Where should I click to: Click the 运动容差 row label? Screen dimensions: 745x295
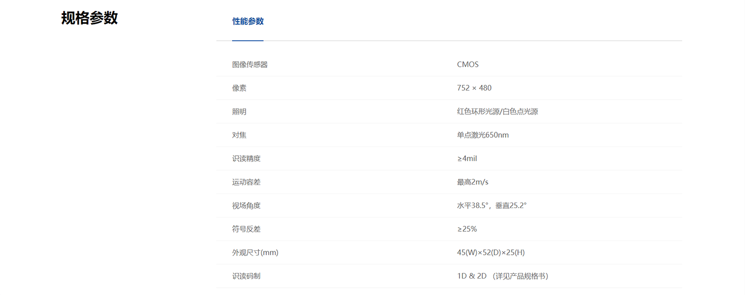point(246,182)
